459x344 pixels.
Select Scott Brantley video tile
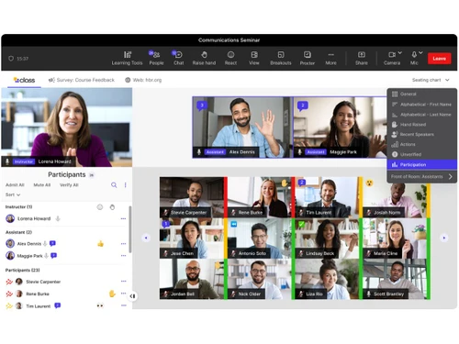[x=395, y=279]
